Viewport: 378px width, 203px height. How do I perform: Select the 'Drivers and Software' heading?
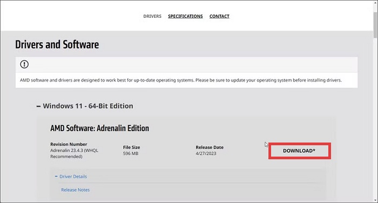point(57,44)
